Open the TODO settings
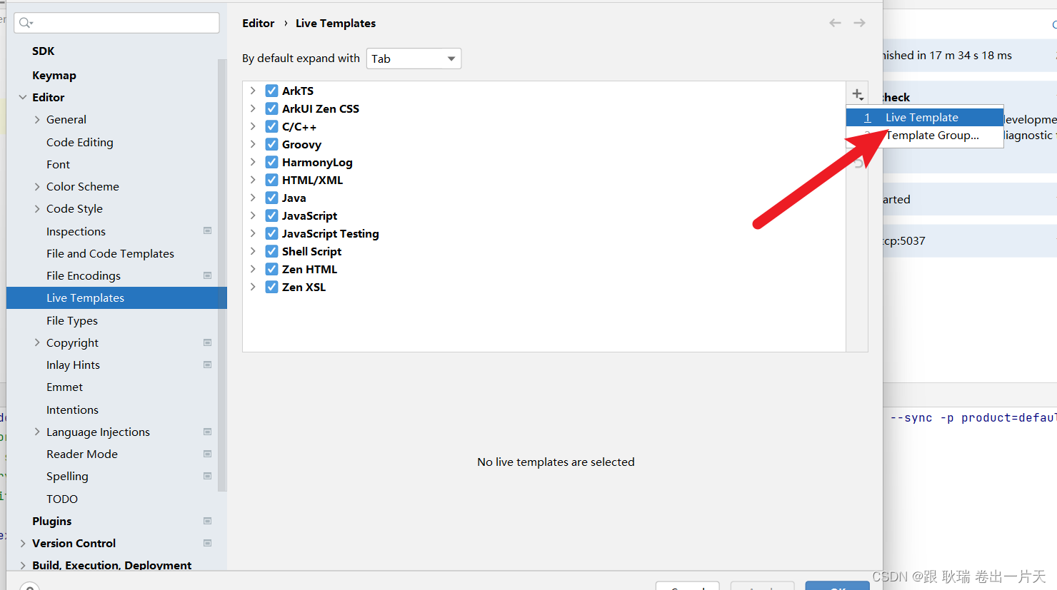 click(x=62, y=499)
